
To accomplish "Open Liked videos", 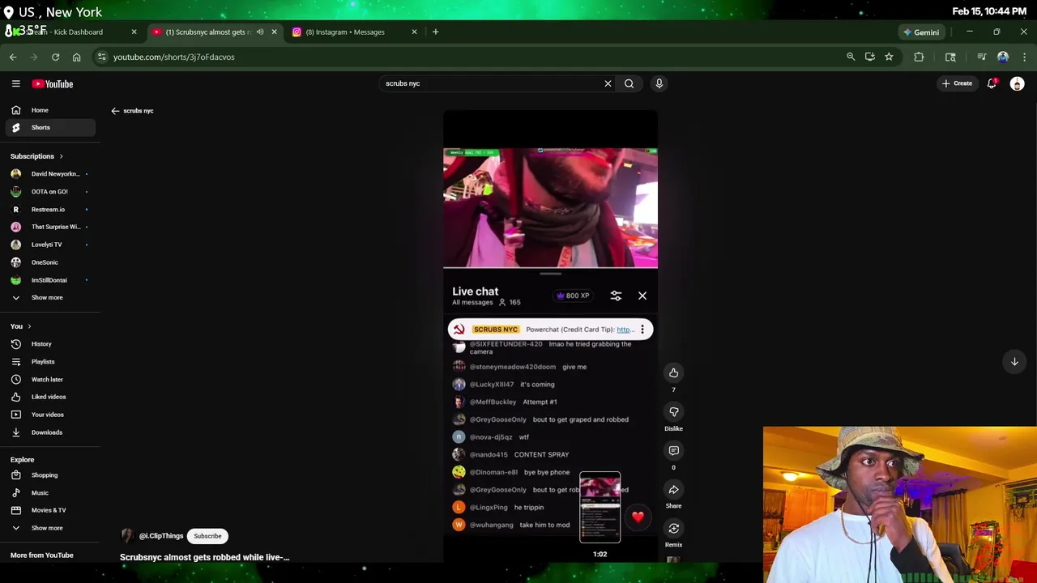I will (49, 397).
